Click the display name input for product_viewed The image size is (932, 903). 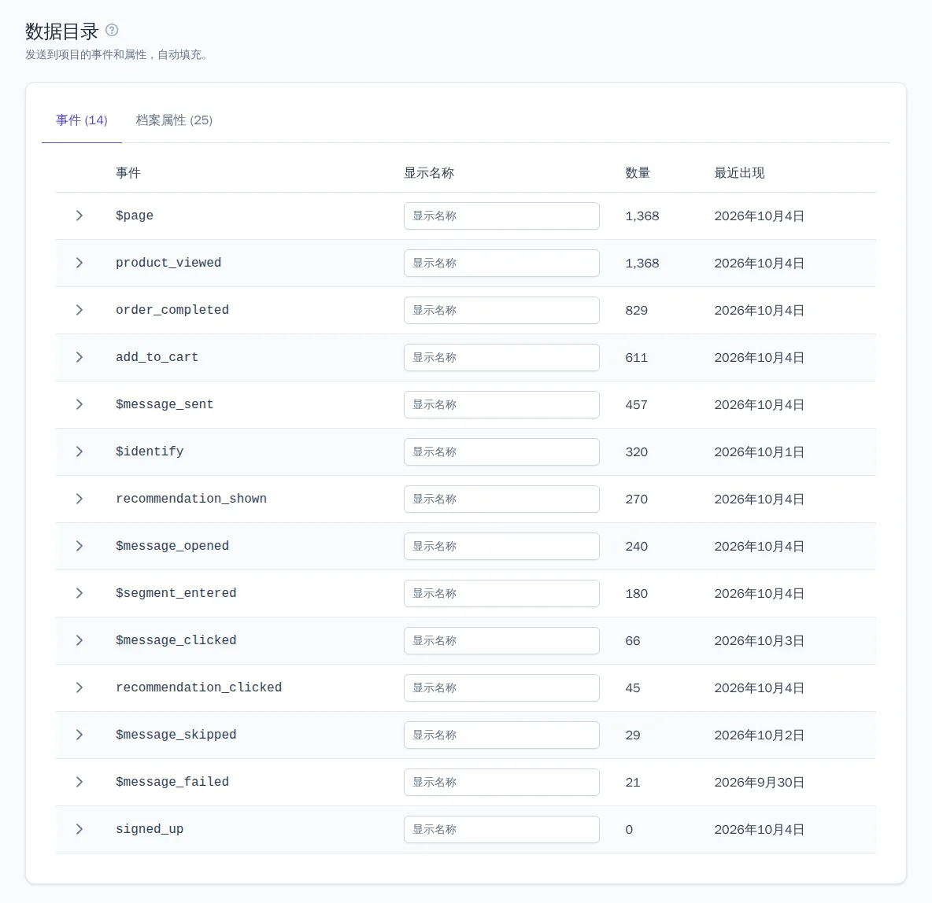coord(501,263)
